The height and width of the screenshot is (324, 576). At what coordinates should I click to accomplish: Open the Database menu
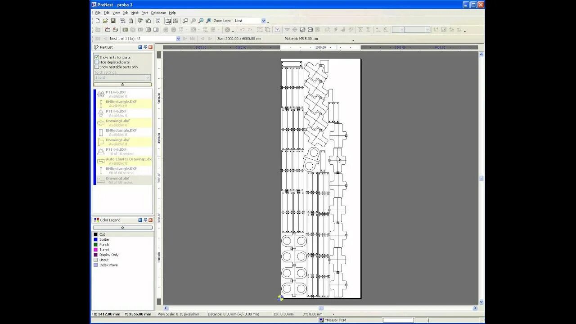[x=158, y=13]
